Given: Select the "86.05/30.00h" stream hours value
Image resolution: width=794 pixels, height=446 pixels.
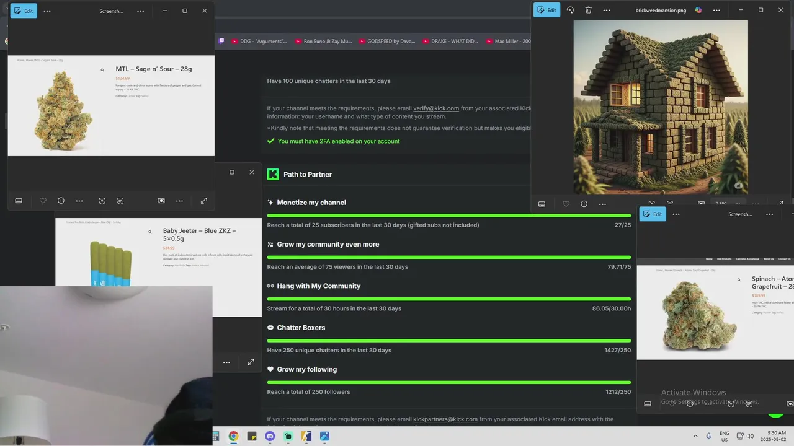Looking at the screenshot, I should coord(612,308).
